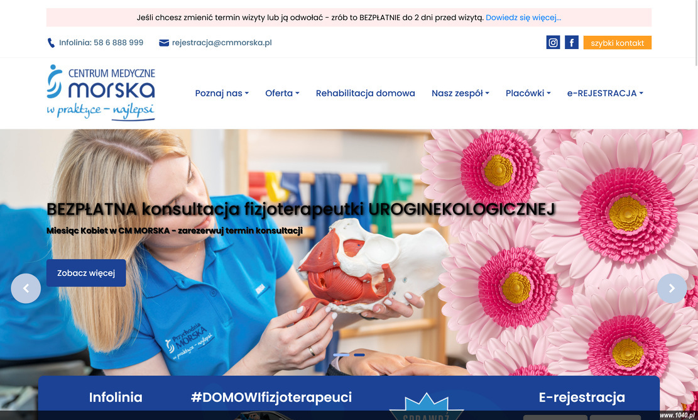Screen dimensions: 698x420
Task: Click the rejestracja@cmmorska.pl email link
Action: pos(222,43)
